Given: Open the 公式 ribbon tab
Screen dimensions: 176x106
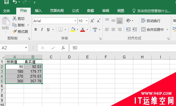Looking at the screenshot, I should (x=75, y=11).
